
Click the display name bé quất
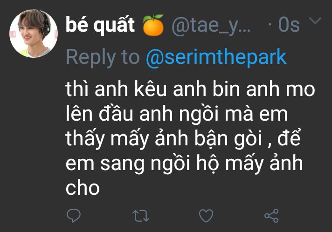[100, 25]
